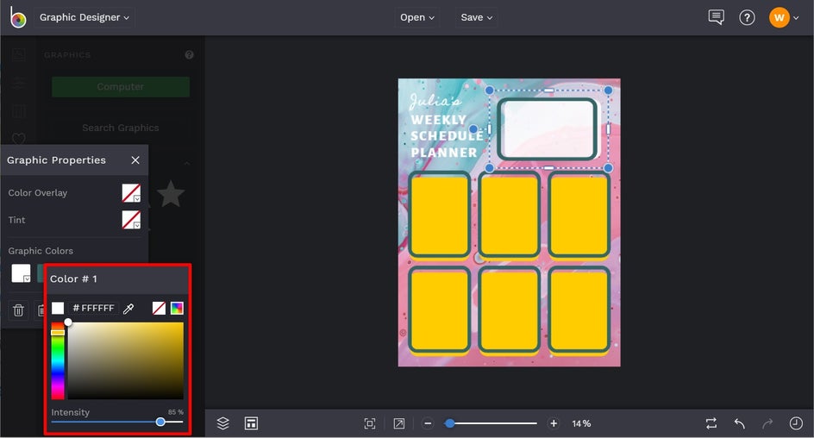The width and height of the screenshot is (814, 438).
Task: Redo the last action
Action: coord(767,423)
